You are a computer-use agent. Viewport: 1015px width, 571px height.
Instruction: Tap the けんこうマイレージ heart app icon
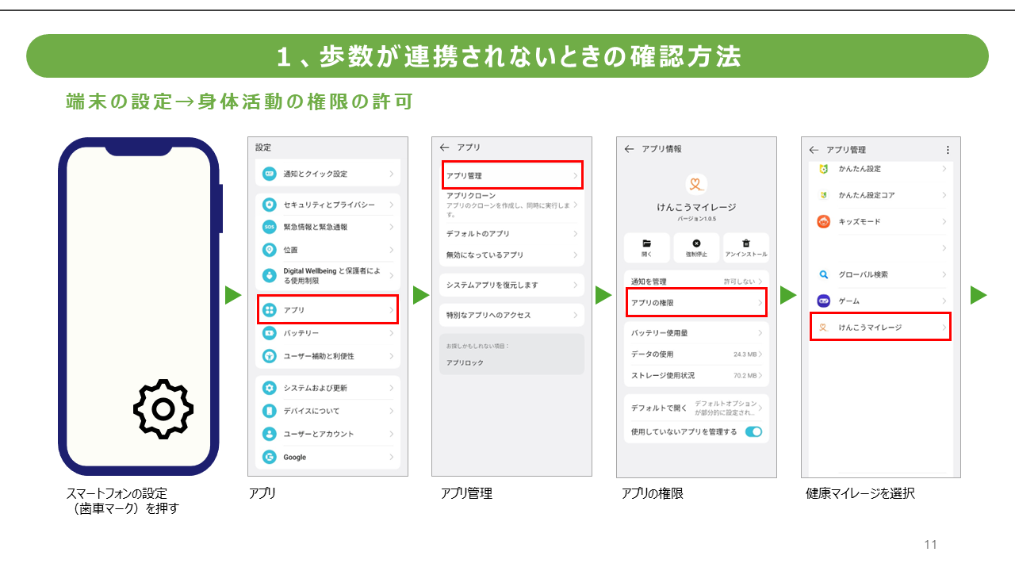(695, 184)
